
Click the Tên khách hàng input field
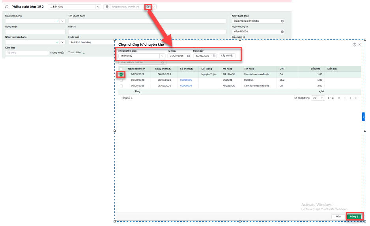click(x=147, y=21)
